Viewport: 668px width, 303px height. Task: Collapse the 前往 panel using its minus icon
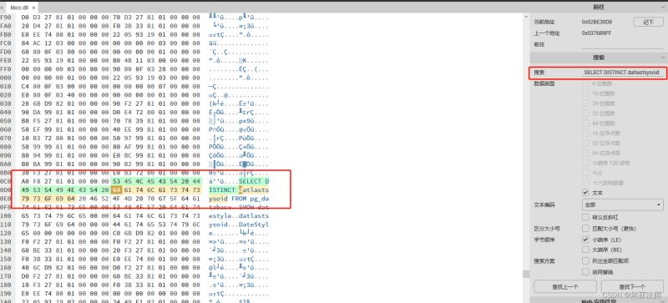coord(663,8)
